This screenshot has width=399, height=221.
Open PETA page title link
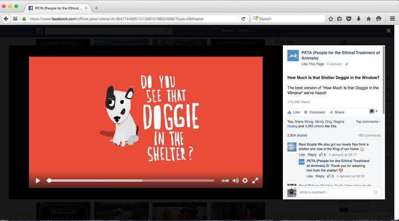(x=340, y=55)
